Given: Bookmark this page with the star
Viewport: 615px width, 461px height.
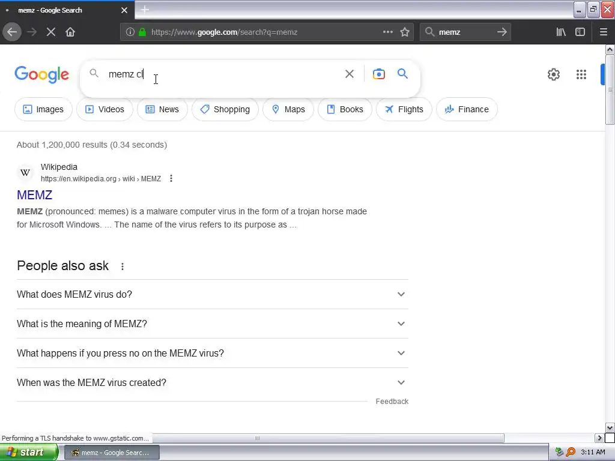Looking at the screenshot, I should tap(405, 32).
